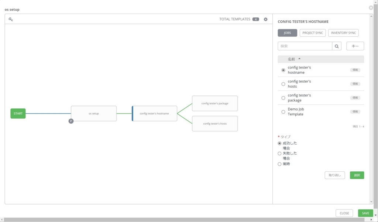Open the workflow key legend icon
378x222 pixels.
11,19
